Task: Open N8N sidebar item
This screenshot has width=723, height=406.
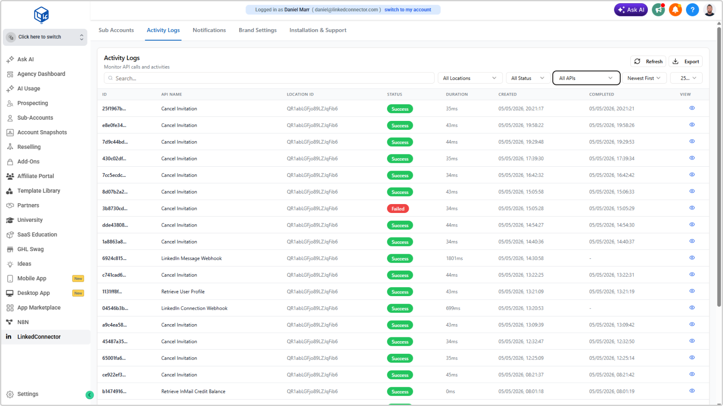Action: [x=23, y=322]
